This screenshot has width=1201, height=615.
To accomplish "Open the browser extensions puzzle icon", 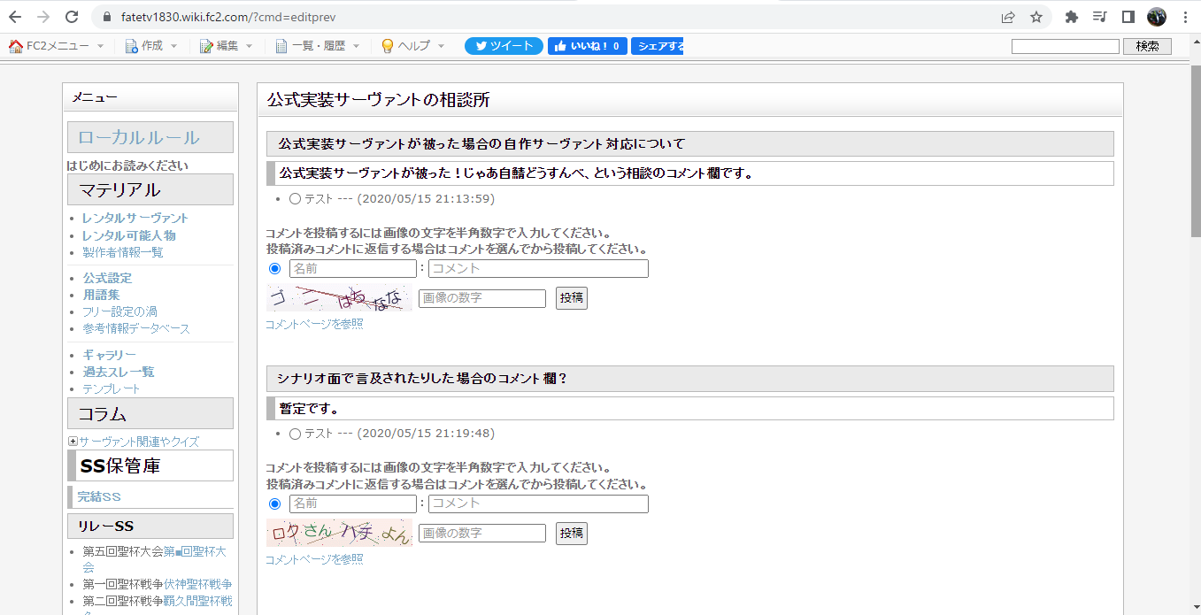I will [x=1072, y=17].
